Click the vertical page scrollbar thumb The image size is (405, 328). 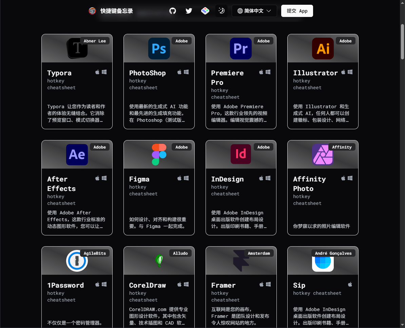[x=402, y=42]
